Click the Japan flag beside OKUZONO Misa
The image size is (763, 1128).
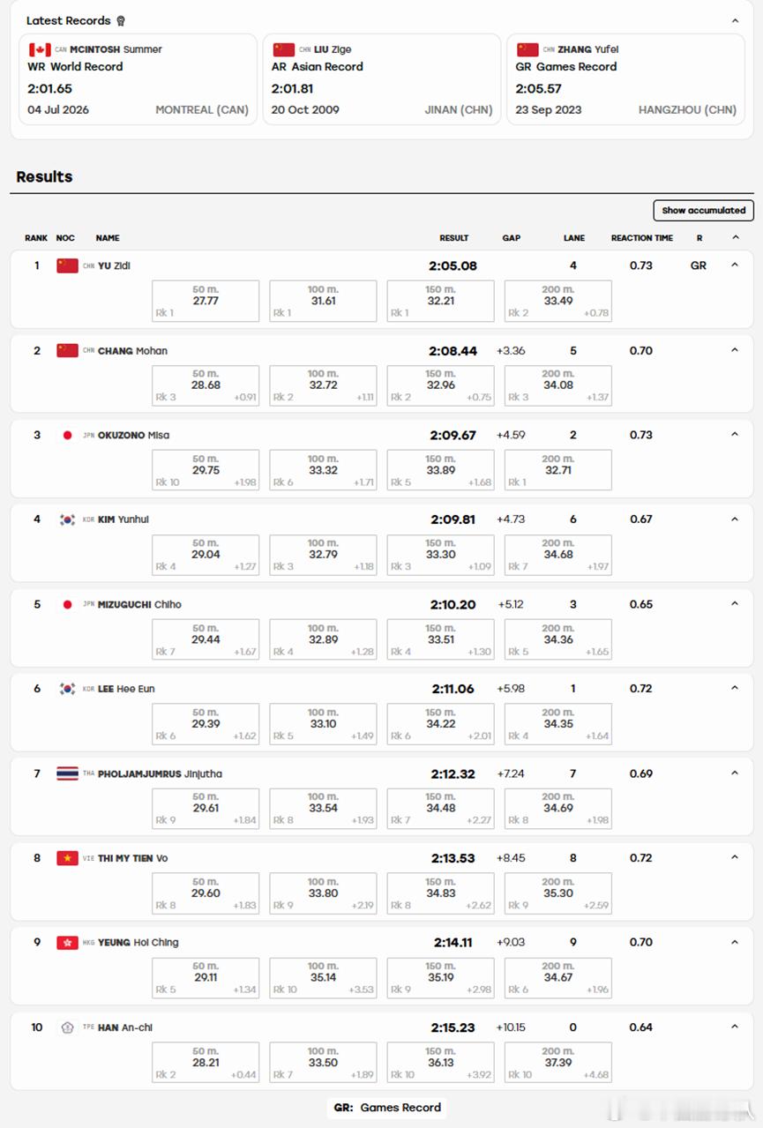(67, 435)
